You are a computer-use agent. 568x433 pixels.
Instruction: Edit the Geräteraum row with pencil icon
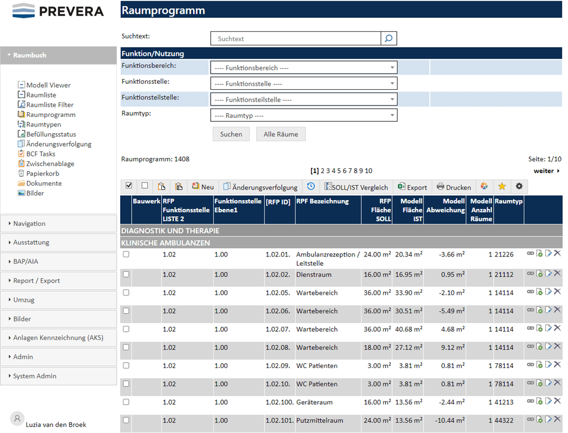[x=549, y=401]
